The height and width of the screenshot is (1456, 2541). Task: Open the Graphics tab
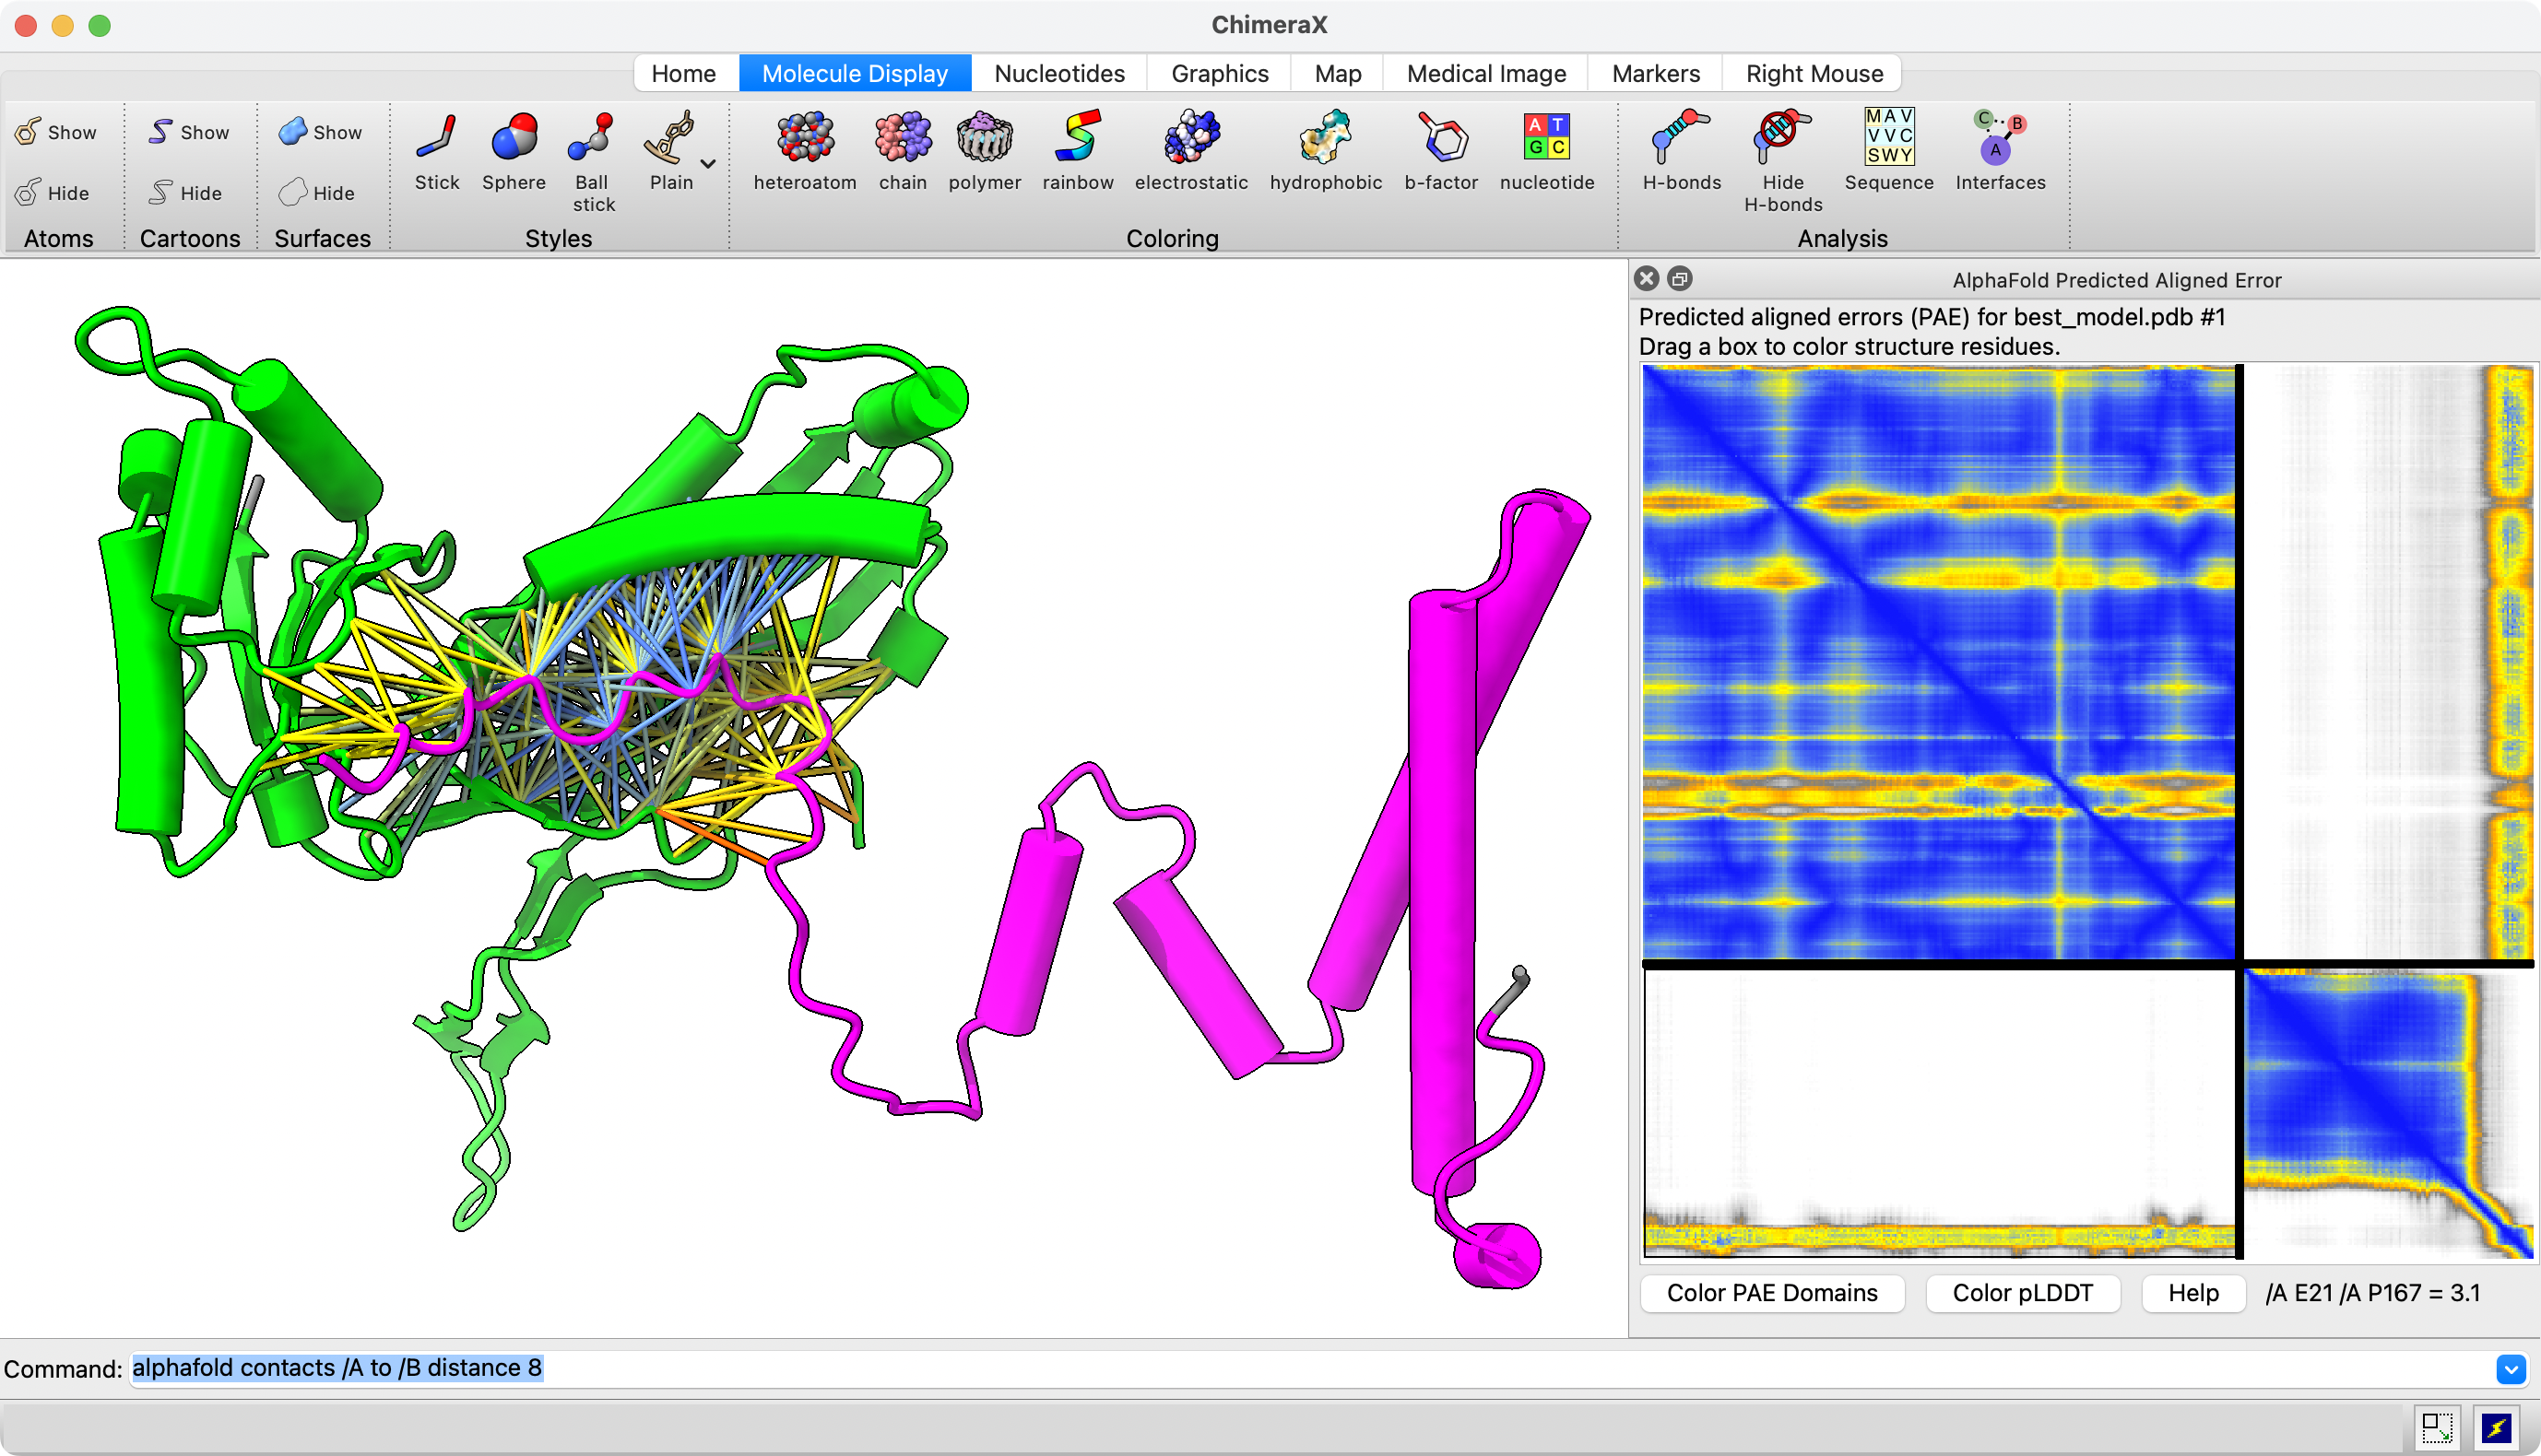pyautogui.click(x=1220, y=73)
